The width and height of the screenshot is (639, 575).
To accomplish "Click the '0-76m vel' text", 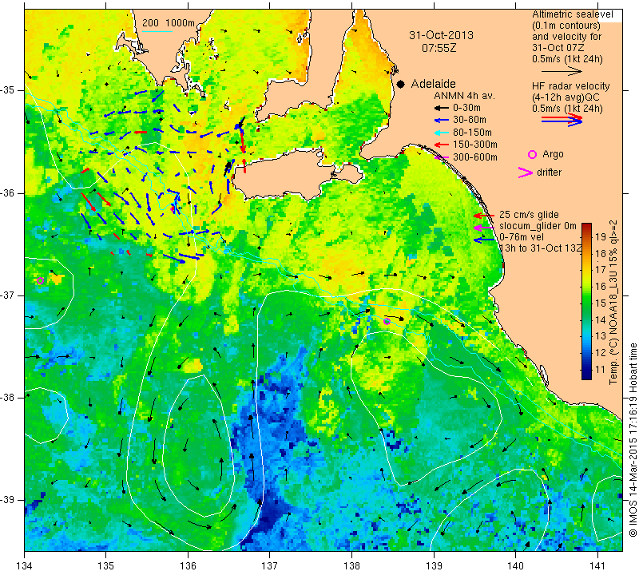I will 522,237.
